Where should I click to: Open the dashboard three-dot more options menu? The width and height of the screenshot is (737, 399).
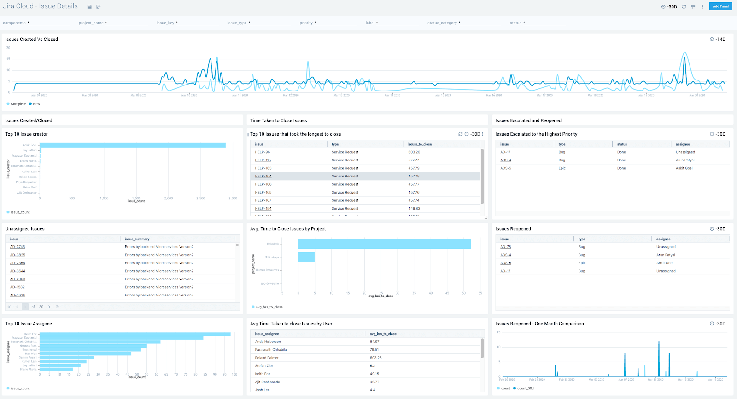coord(702,6)
